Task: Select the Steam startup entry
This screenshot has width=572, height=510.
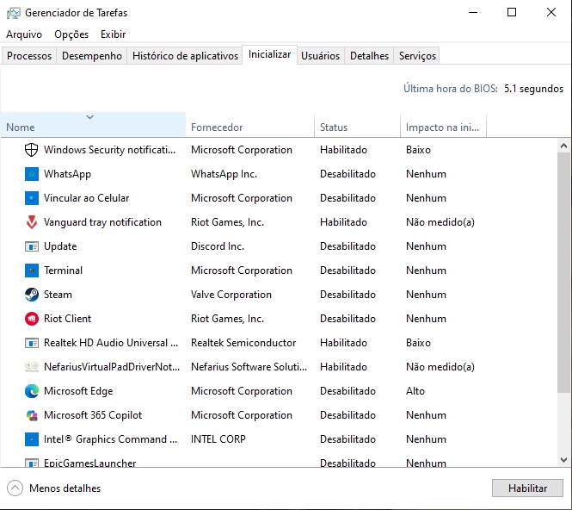Action: [58, 295]
